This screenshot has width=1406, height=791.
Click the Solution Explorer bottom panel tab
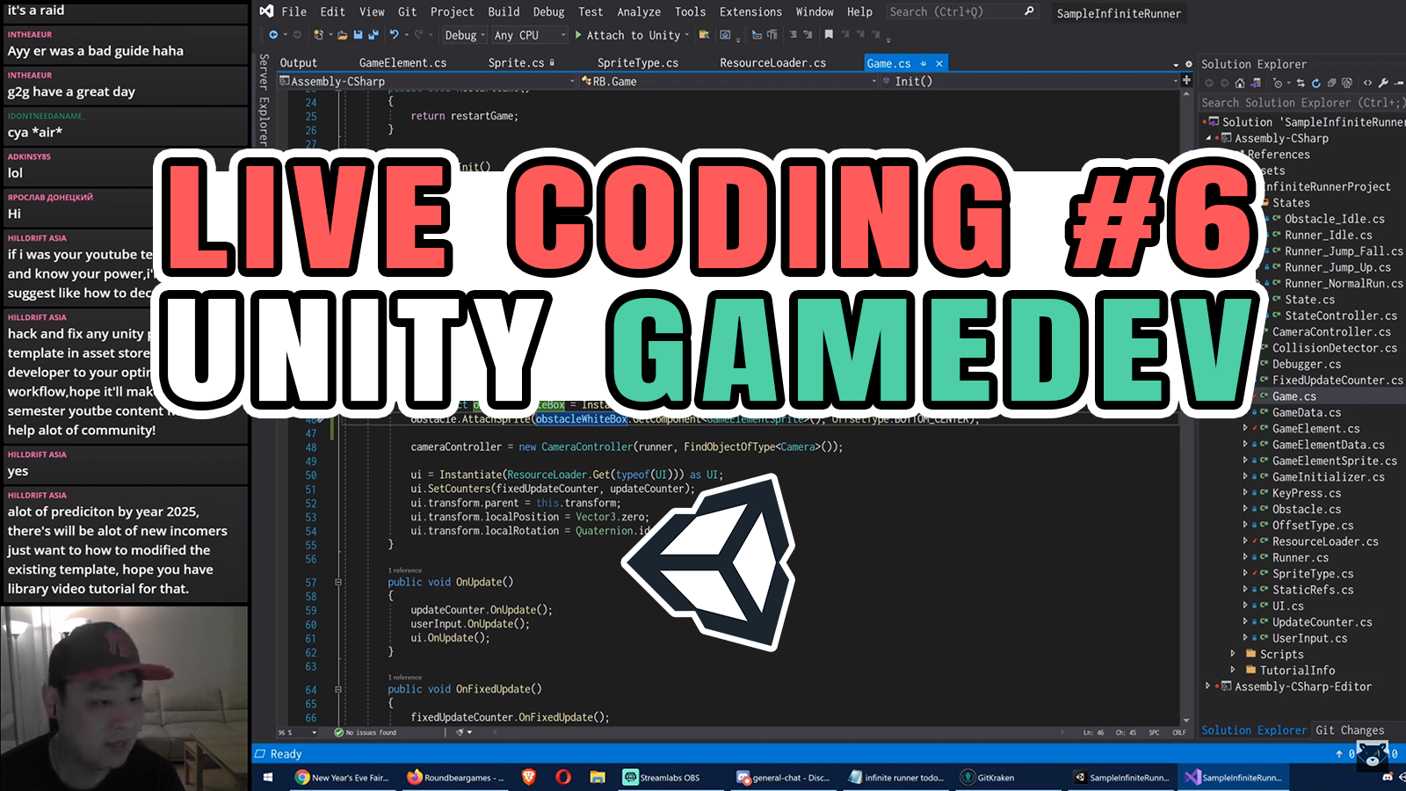pyautogui.click(x=1254, y=730)
